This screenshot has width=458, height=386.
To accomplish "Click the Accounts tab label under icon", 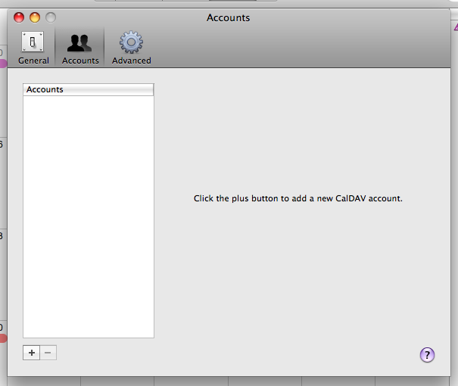I will tap(80, 61).
